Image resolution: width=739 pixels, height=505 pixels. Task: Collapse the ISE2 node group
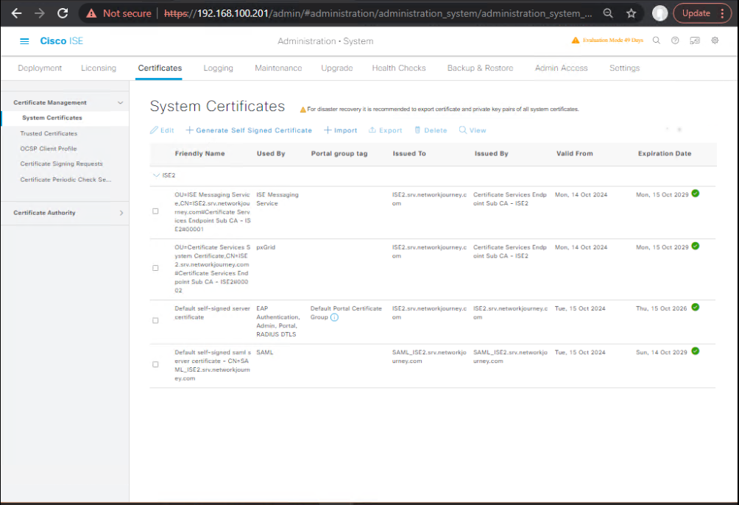(156, 175)
